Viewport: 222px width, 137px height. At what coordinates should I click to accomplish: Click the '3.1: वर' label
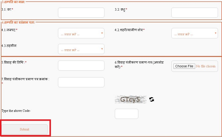click(x=7, y=9)
